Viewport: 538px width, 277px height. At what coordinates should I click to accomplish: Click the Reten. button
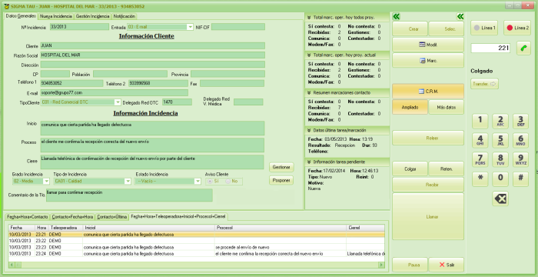(446, 169)
